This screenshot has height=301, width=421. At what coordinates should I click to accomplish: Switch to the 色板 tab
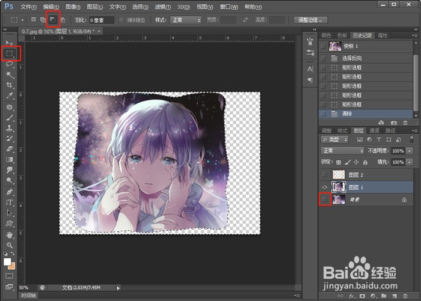pyautogui.click(x=342, y=35)
